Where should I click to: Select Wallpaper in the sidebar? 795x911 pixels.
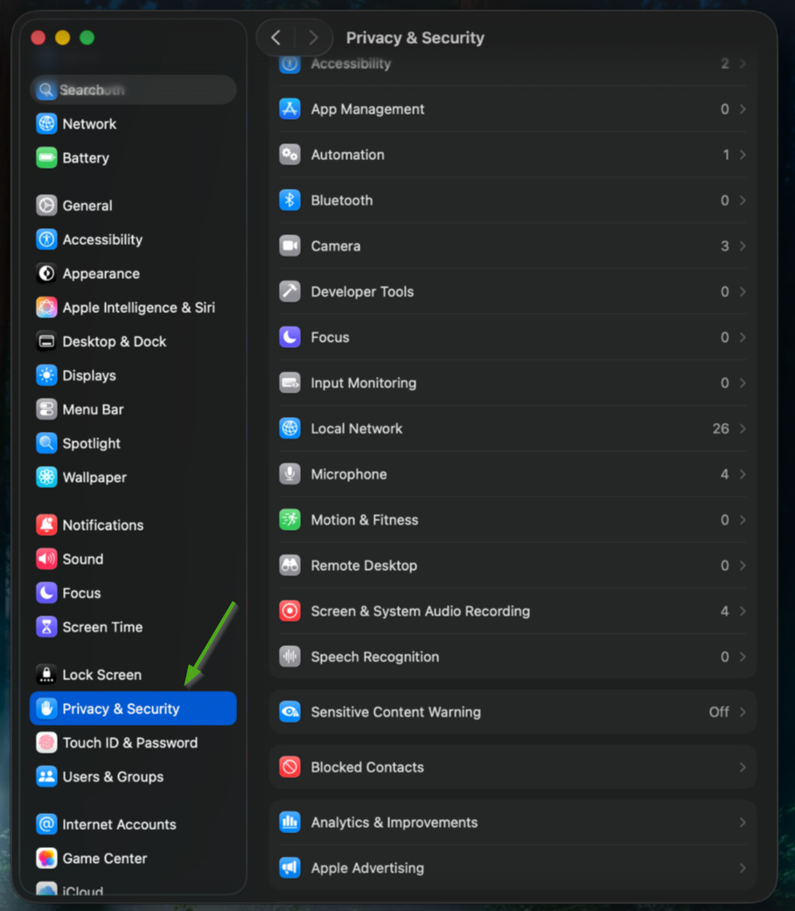tap(94, 477)
